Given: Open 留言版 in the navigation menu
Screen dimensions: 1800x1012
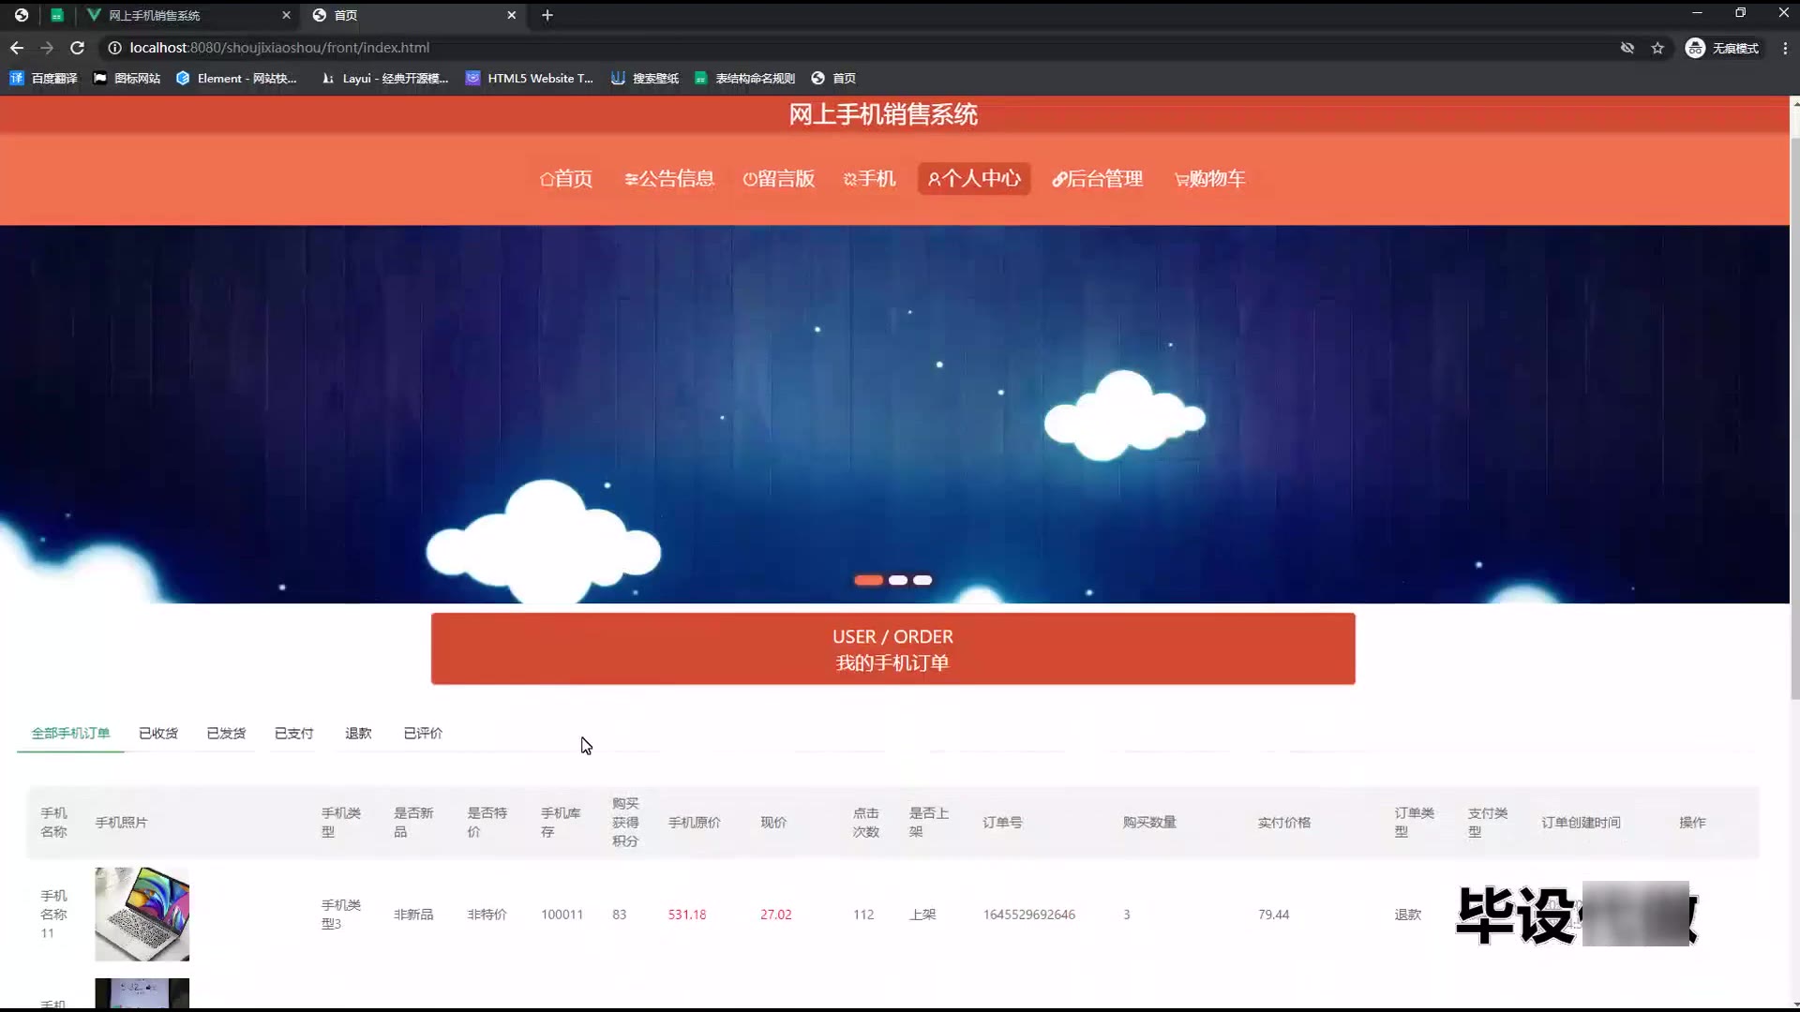Looking at the screenshot, I should (x=778, y=179).
